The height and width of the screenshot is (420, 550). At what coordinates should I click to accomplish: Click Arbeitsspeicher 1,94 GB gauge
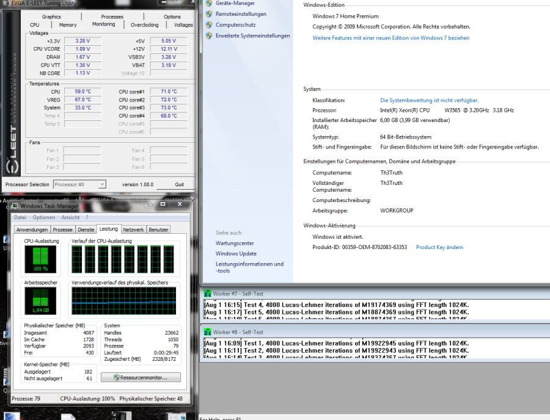pyautogui.click(x=40, y=300)
